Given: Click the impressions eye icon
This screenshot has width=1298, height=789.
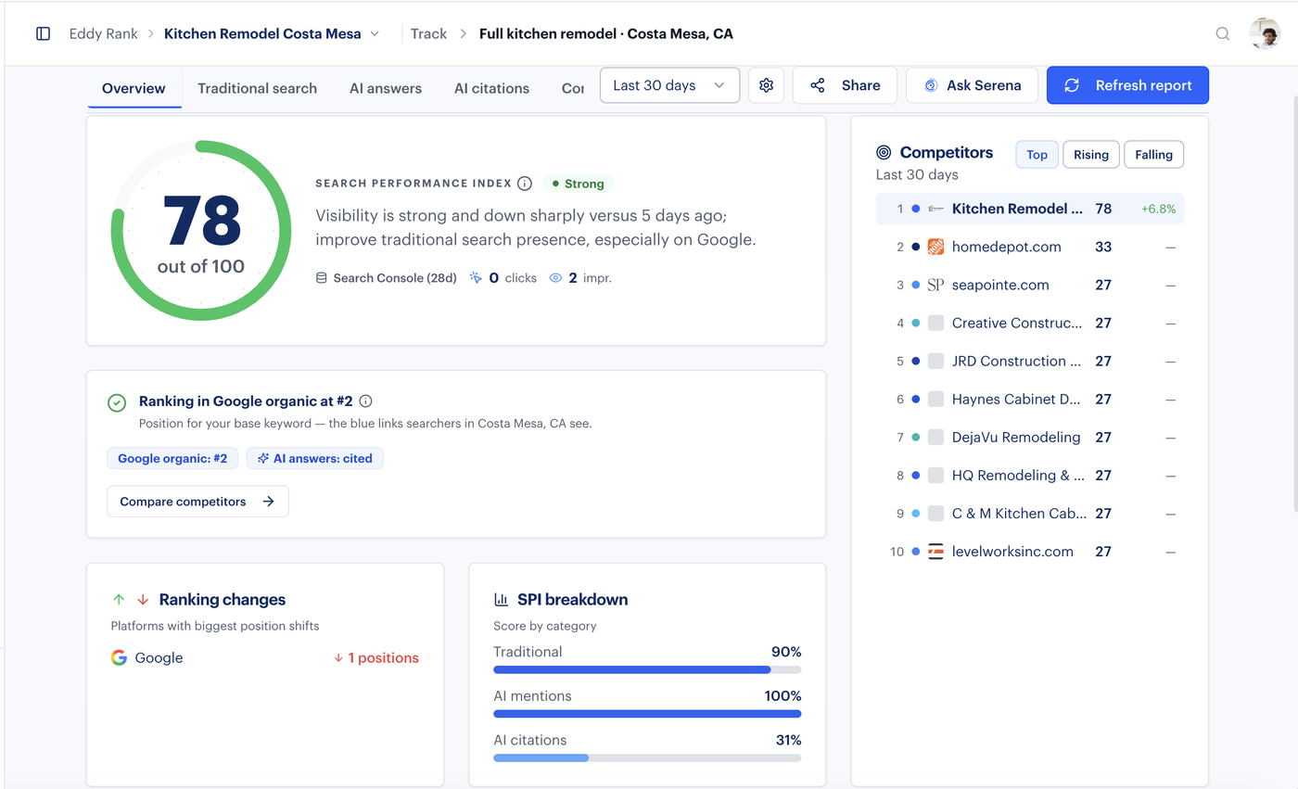Looking at the screenshot, I should (556, 277).
